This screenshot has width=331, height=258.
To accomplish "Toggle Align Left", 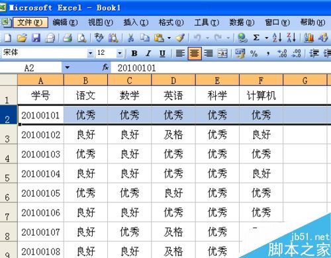I will click(180, 54).
